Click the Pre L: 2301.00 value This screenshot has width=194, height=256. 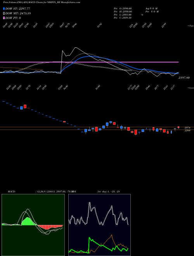tap(123, 15)
